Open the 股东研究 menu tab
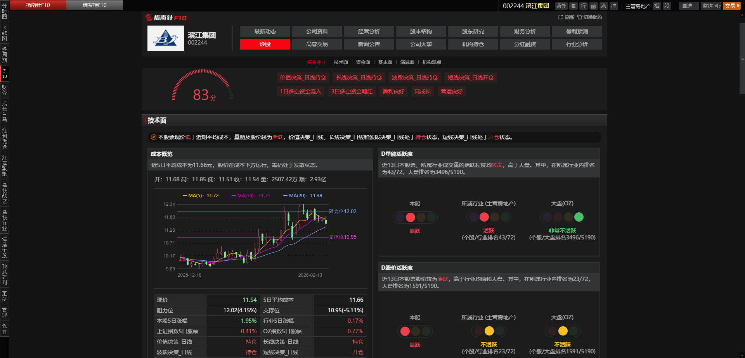The width and height of the screenshot is (745, 358). pos(473,31)
